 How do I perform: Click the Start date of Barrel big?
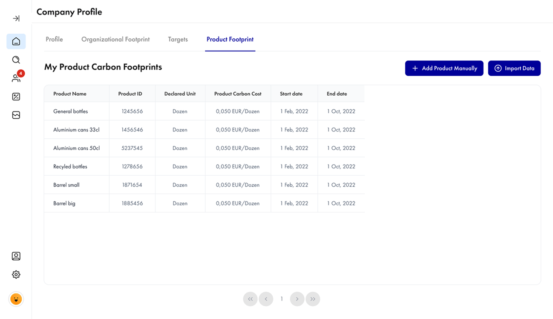coord(294,203)
